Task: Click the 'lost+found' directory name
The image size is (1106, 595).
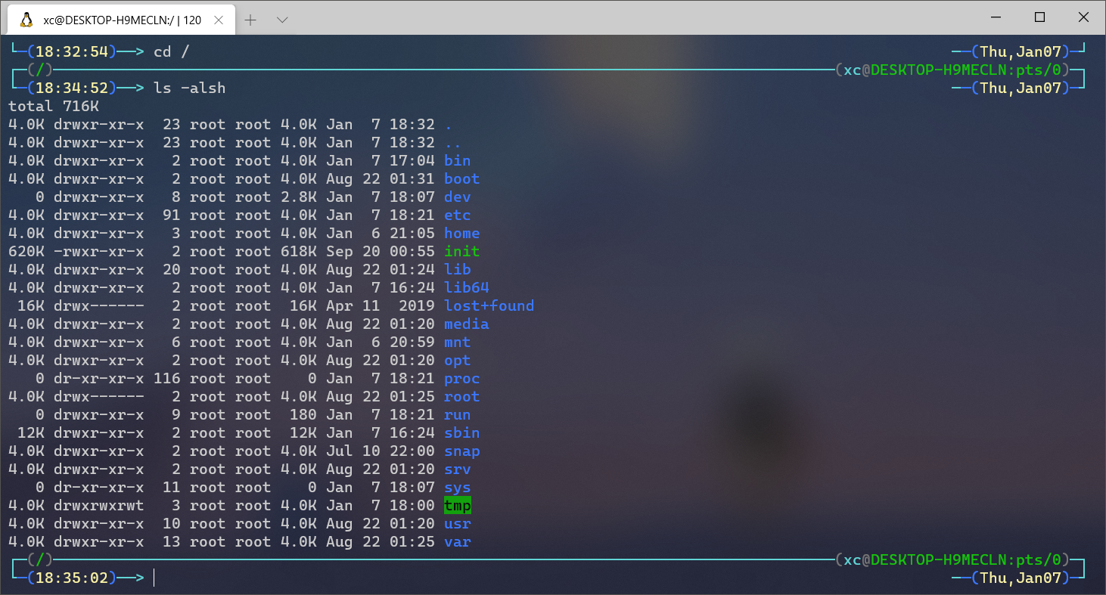Action: coord(489,305)
